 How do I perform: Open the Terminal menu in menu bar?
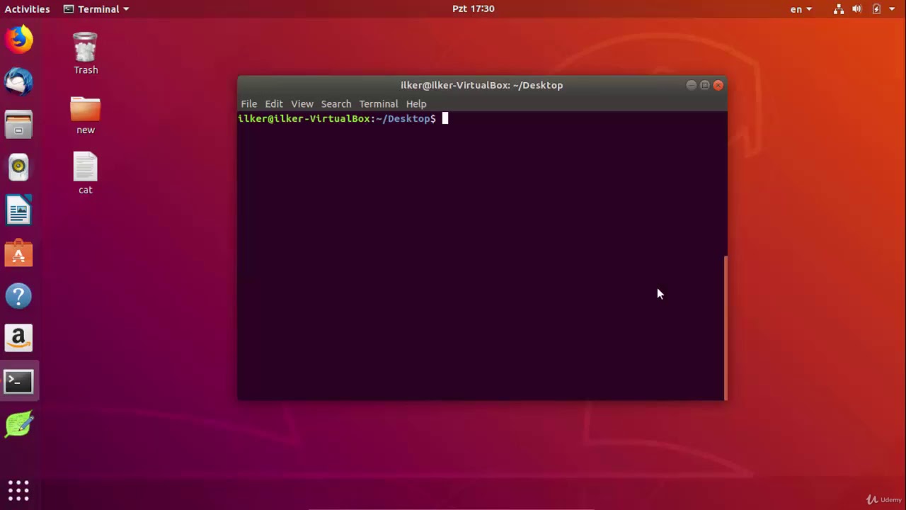pos(379,103)
